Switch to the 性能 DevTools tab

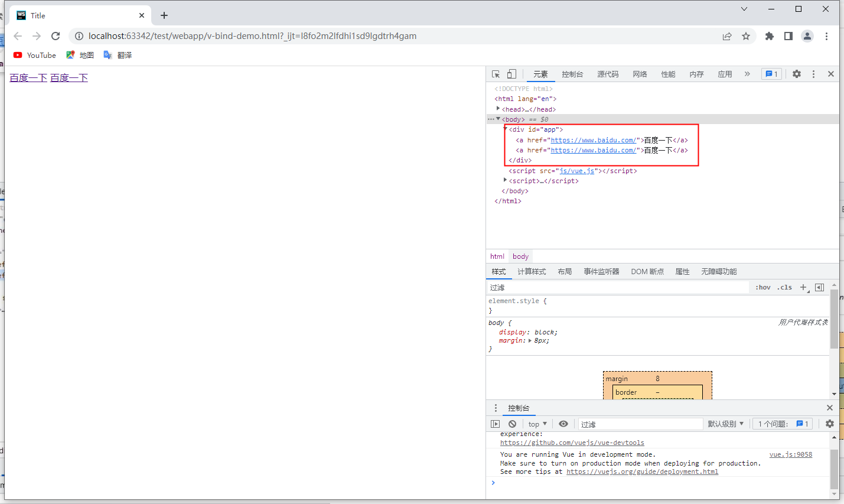pyautogui.click(x=668, y=74)
